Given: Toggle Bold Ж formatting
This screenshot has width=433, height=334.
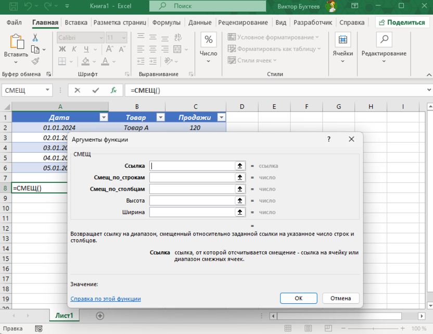Looking at the screenshot, I should coord(62,49).
